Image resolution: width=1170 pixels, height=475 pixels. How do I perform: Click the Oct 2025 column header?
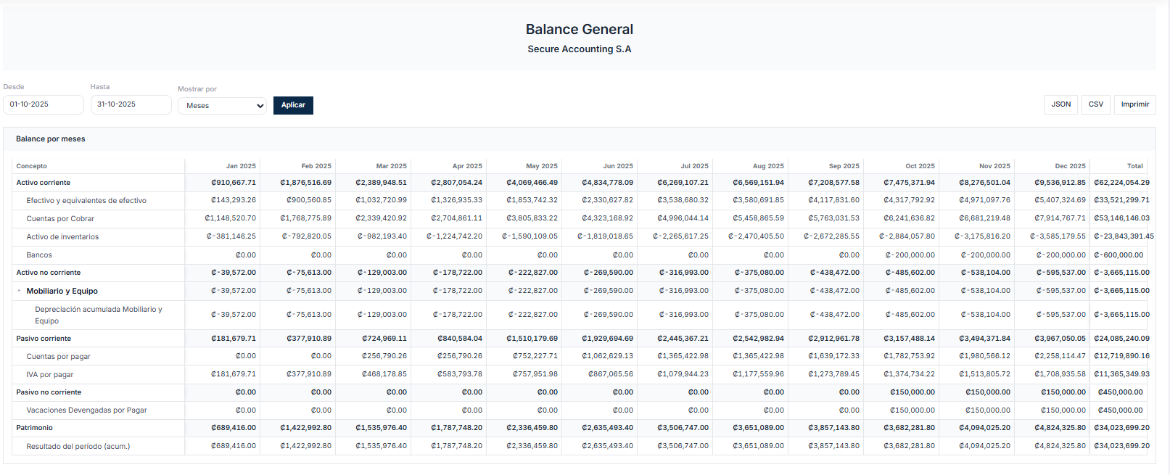920,166
